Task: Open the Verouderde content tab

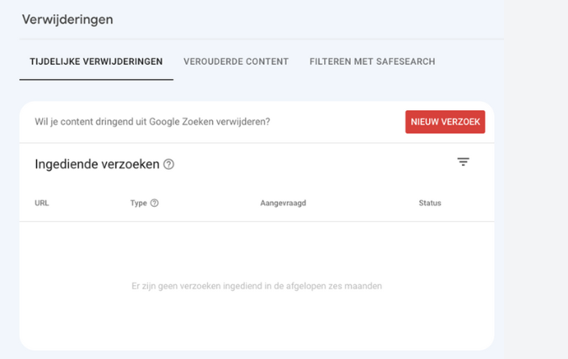Action: pyautogui.click(x=236, y=61)
